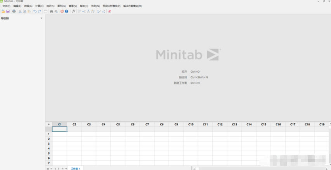Image resolution: width=331 pixels, height=170 pixels.
Task: Select column header C2
Action: click(74, 124)
